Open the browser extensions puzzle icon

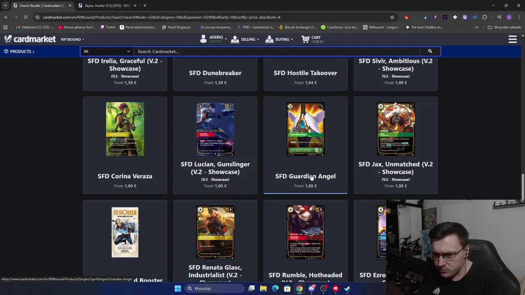click(x=484, y=17)
